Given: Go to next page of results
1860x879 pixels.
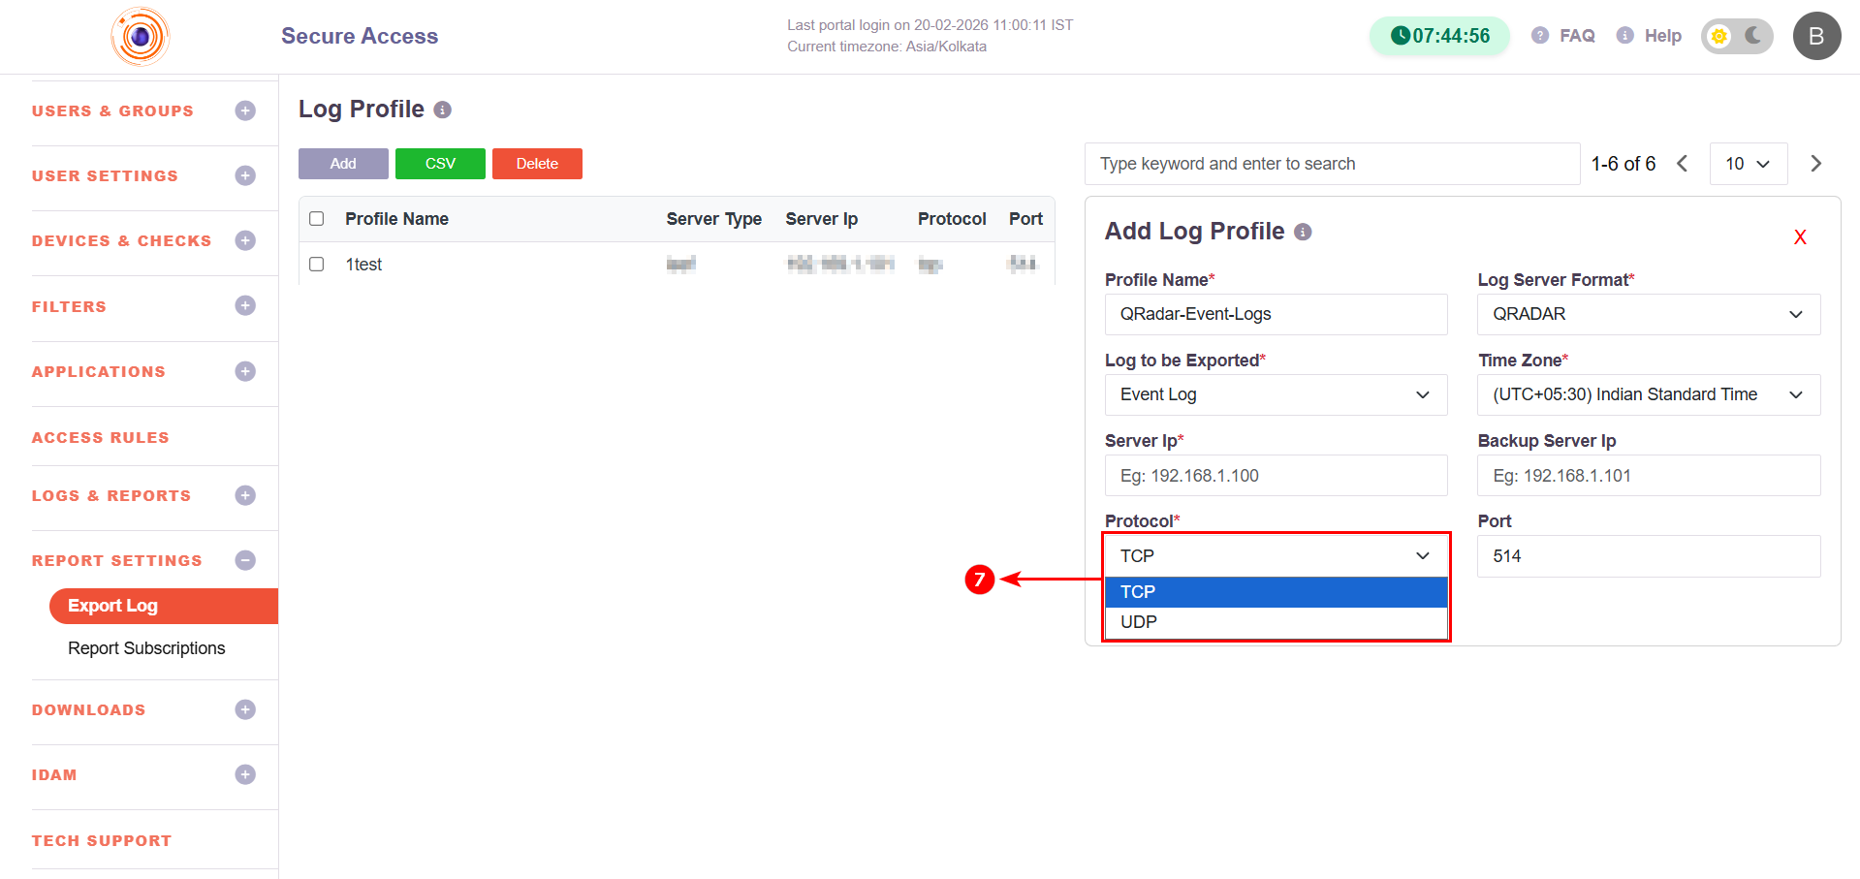Looking at the screenshot, I should (1815, 164).
